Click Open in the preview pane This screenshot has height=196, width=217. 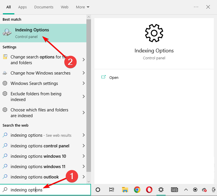coord(114,78)
